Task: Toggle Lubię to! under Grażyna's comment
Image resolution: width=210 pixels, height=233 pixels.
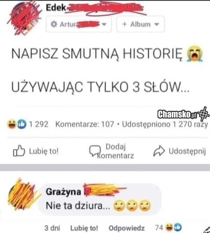Action: pyautogui.click(x=84, y=228)
